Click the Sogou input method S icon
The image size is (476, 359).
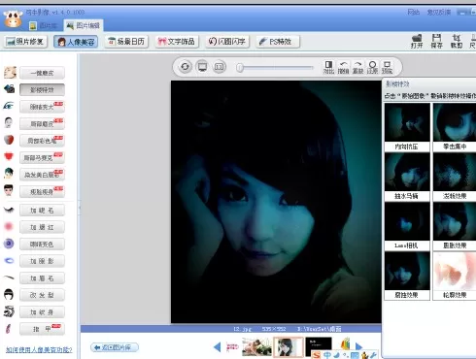[x=317, y=355]
